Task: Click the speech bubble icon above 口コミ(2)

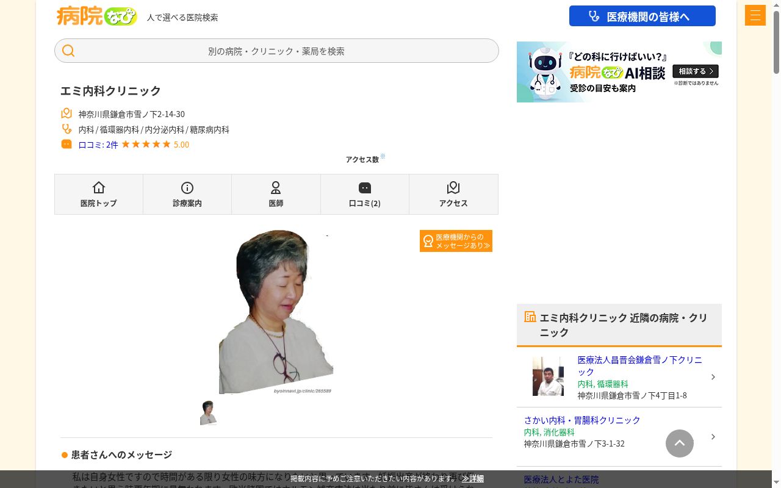Action: coord(365,188)
